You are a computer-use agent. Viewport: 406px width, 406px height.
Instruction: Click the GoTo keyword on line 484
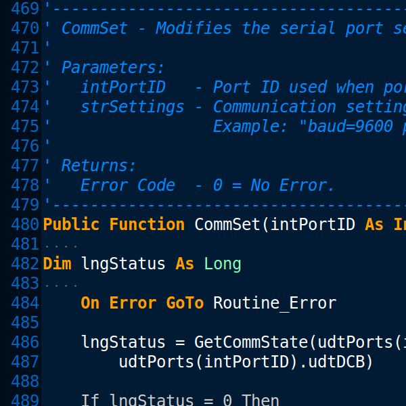[185, 303]
